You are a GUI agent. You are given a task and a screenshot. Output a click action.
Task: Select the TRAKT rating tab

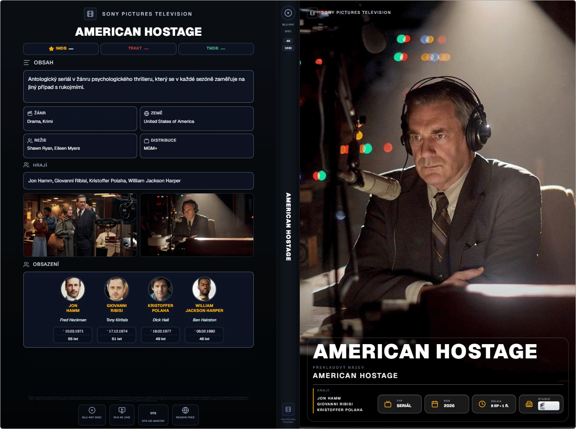[139, 49]
